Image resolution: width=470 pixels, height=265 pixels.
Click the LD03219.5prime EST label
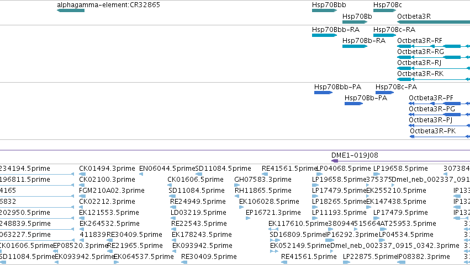point(198,213)
